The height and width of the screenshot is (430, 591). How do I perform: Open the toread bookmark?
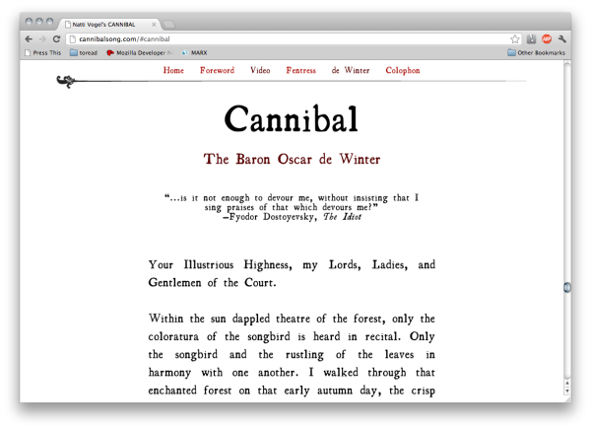coord(84,52)
